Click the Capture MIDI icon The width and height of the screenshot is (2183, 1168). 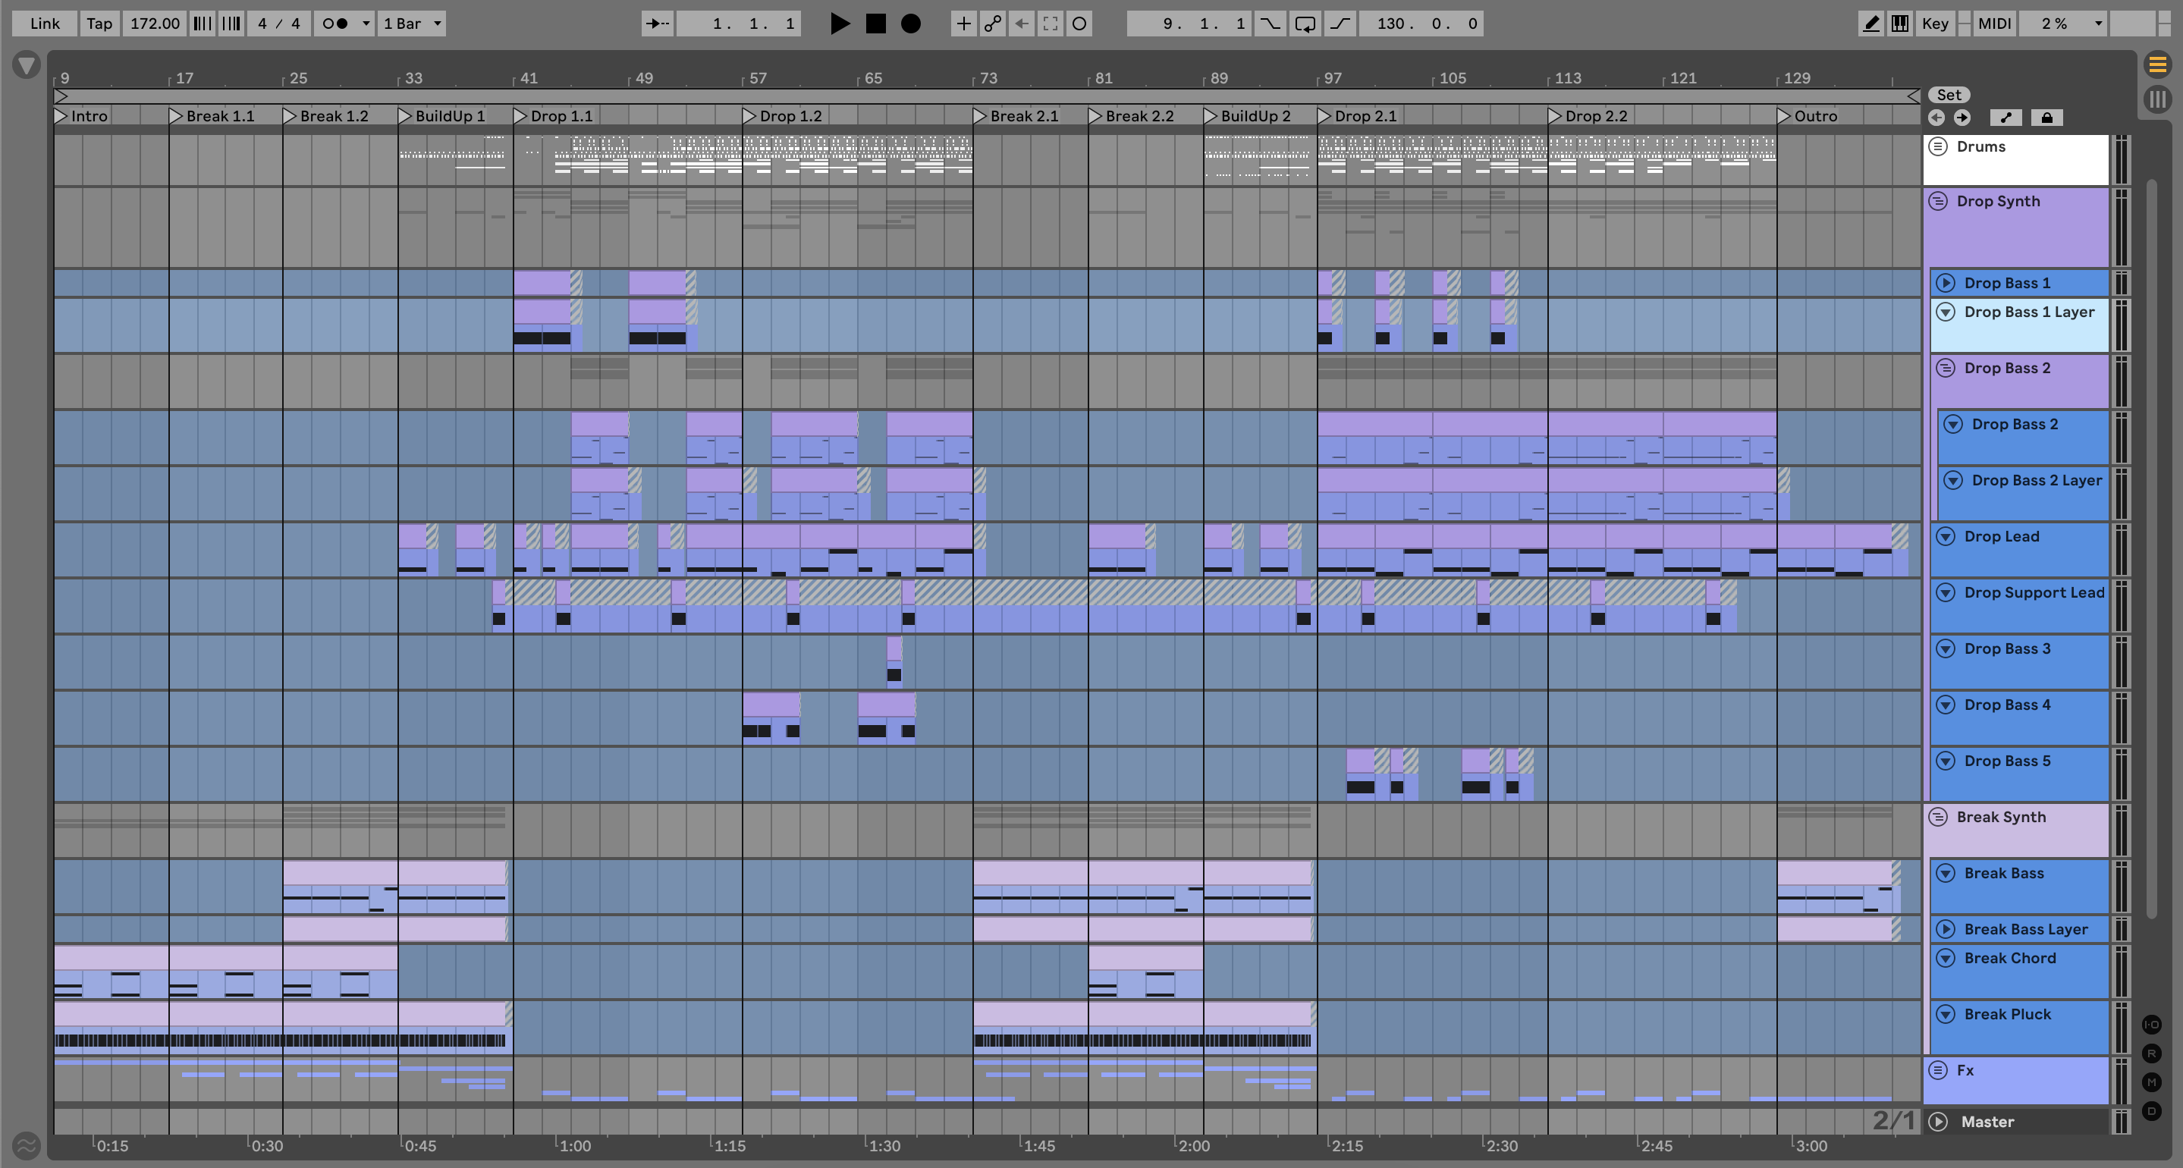(x=1050, y=24)
